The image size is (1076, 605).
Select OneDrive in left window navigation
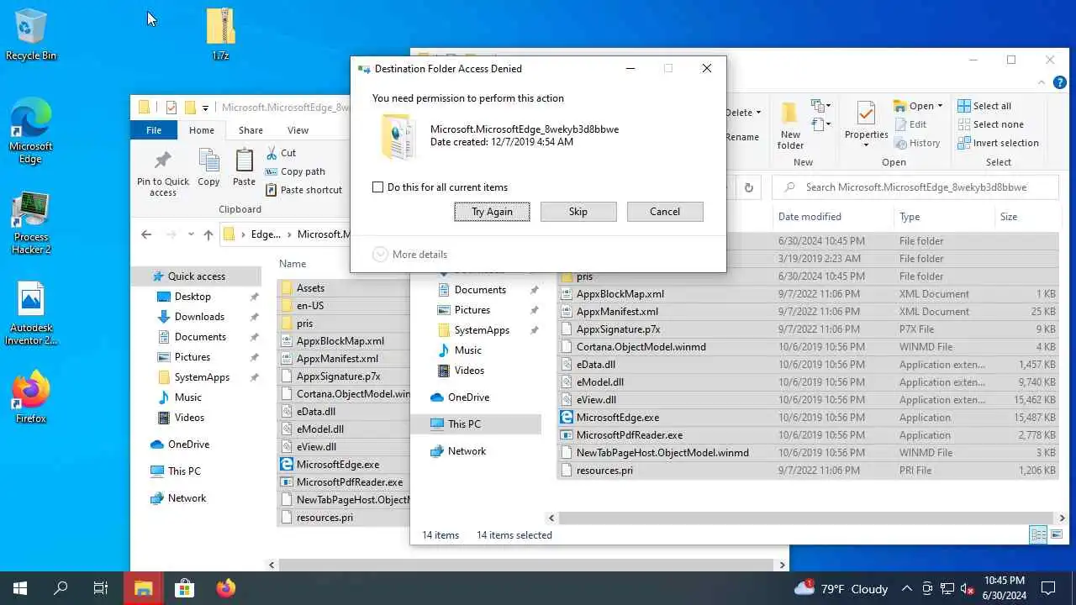[x=188, y=445]
